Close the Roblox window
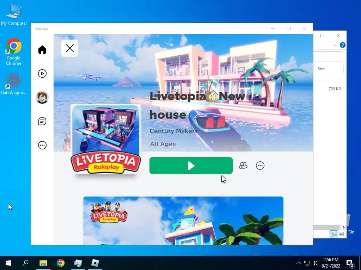 click(x=305, y=28)
